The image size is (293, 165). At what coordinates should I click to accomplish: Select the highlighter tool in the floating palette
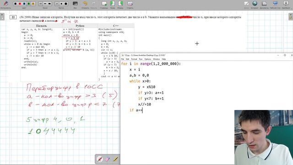(115, 159)
